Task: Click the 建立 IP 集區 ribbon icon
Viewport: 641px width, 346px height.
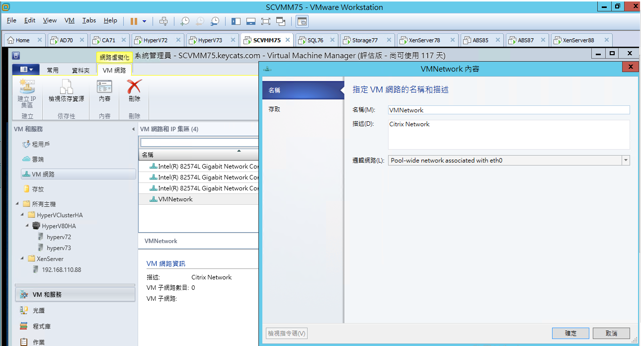Action: coord(27,94)
